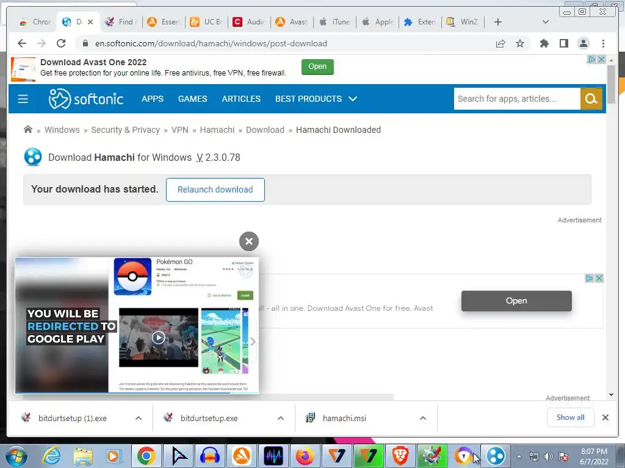Viewport: 625px width, 468px height.
Task: Click the AdChoices icon on the Avast One ad
Action: point(589,278)
